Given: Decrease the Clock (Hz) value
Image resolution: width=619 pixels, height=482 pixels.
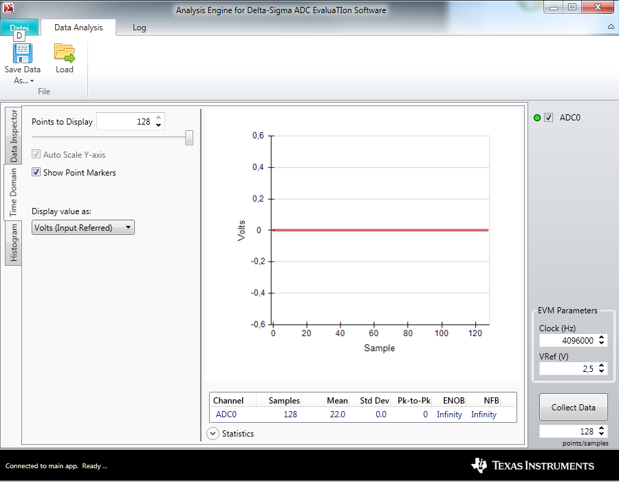Looking at the screenshot, I should point(601,343).
